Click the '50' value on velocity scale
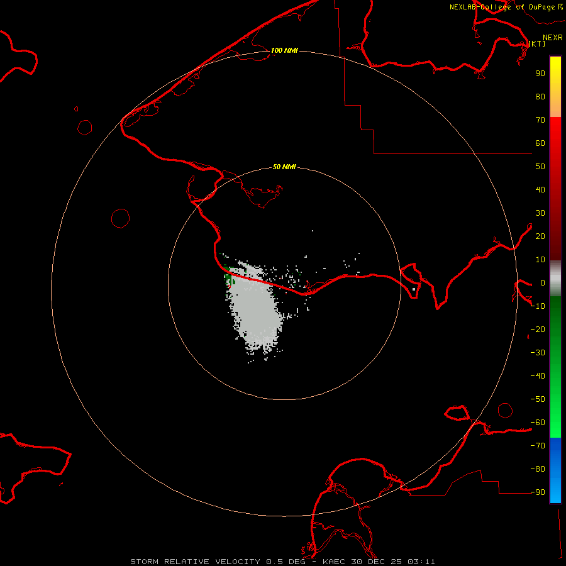 (x=540, y=167)
